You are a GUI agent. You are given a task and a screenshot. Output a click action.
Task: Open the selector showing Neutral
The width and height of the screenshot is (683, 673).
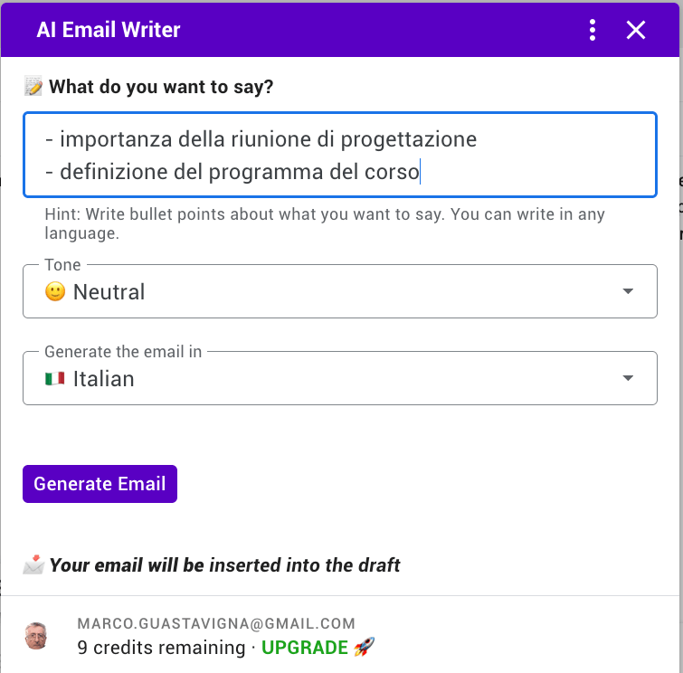click(339, 291)
